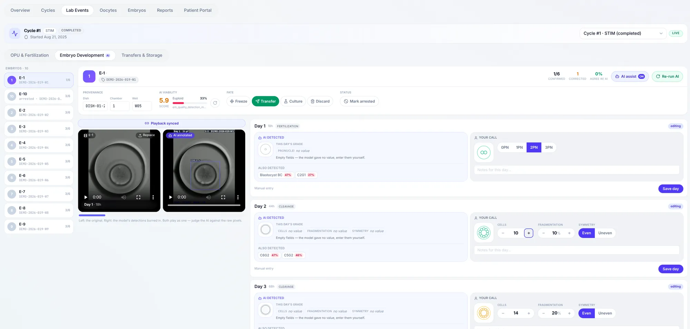Set Day 3 symmetry to Uneven
The width and height of the screenshot is (690, 329).
[x=605, y=313]
